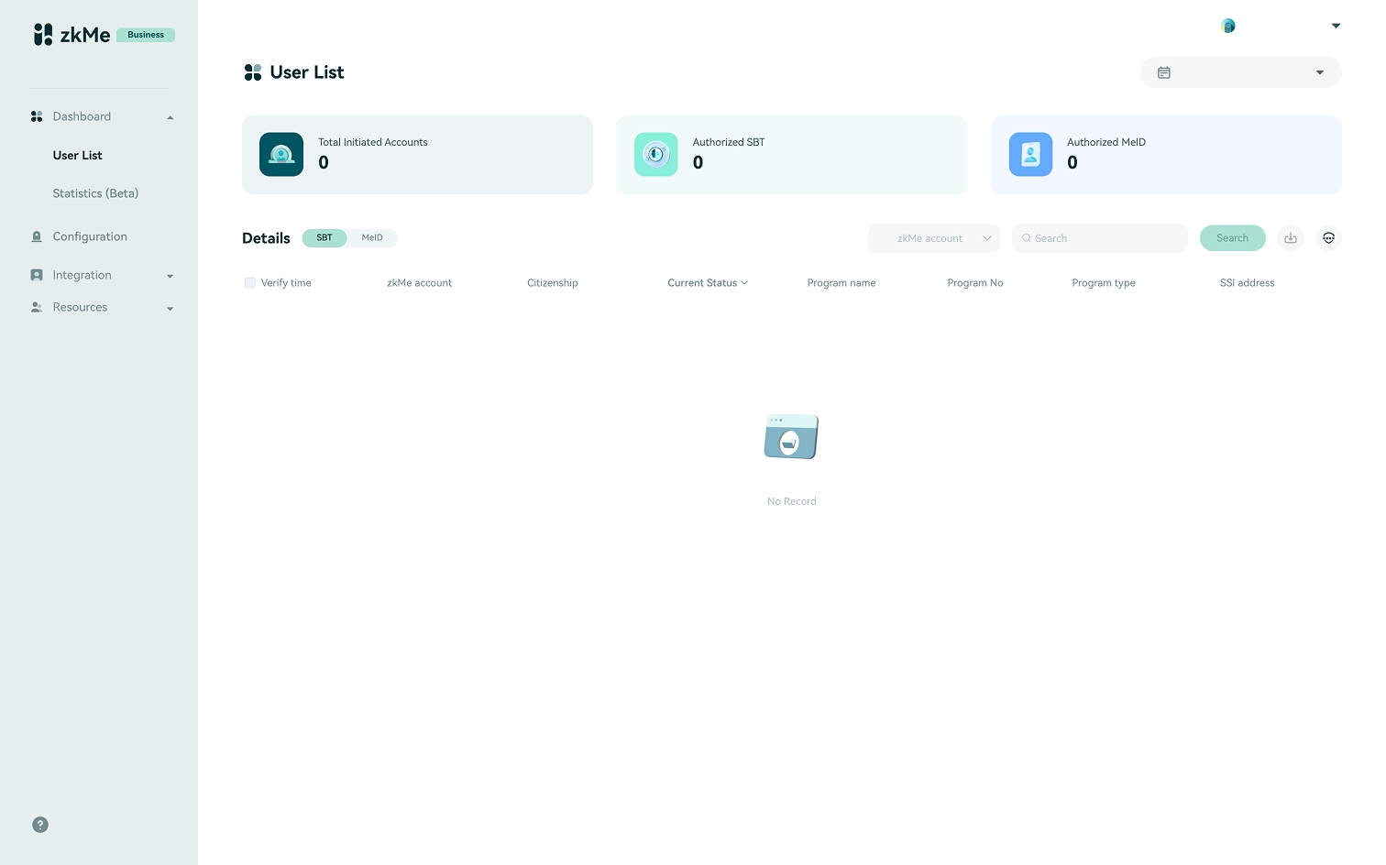The width and height of the screenshot is (1386, 865).
Task: Click the download export icon
Action: click(x=1290, y=238)
